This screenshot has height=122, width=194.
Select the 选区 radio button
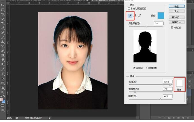pyautogui.click(x=134, y=68)
